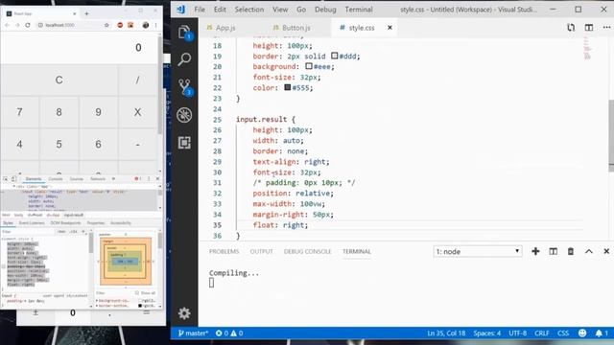Click the 9 button on the calculator
The width and height of the screenshot is (614, 345).
(x=98, y=112)
